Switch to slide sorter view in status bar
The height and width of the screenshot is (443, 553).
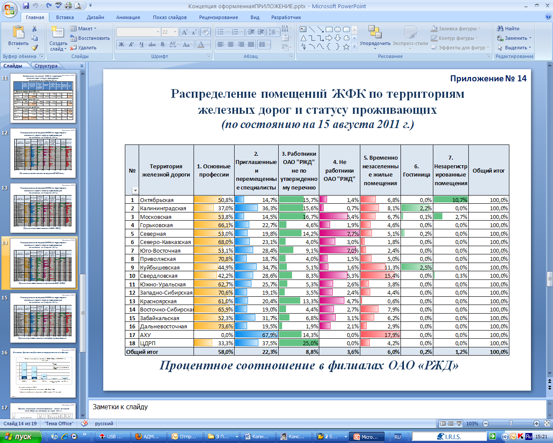[x=451, y=424]
